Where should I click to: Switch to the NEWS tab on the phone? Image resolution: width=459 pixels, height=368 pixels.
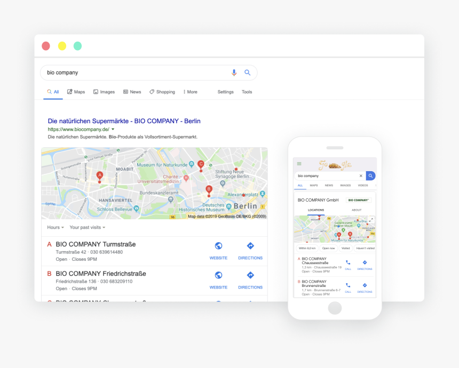click(x=329, y=186)
